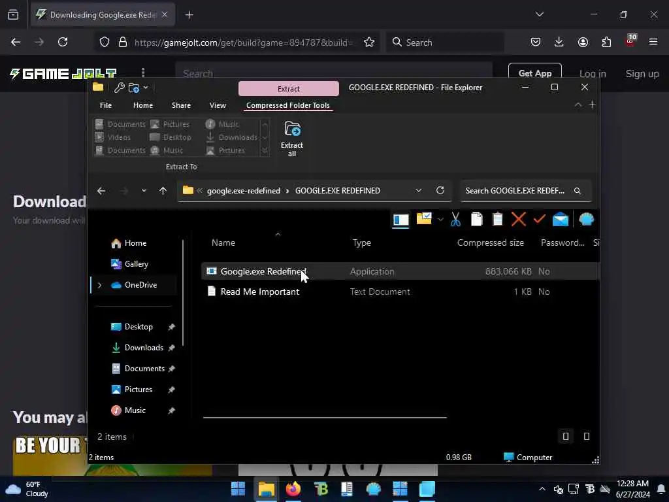Image resolution: width=669 pixels, height=502 pixels.
Task: Sort by Compressed size column header
Action: click(x=490, y=243)
